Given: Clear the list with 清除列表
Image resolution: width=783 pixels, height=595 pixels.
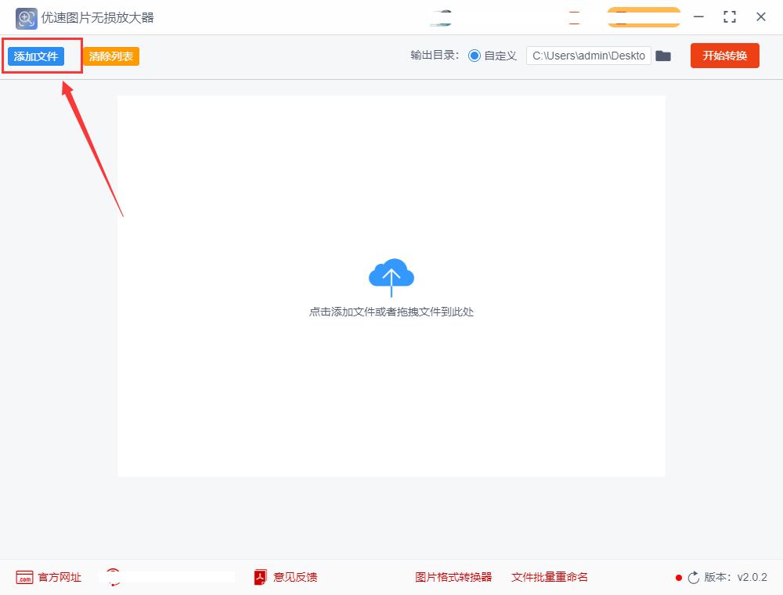Looking at the screenshot, I should point(110,56).
